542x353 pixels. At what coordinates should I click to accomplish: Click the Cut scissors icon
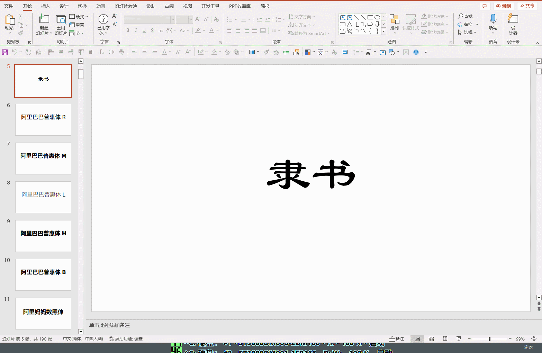tap(20, 17)
